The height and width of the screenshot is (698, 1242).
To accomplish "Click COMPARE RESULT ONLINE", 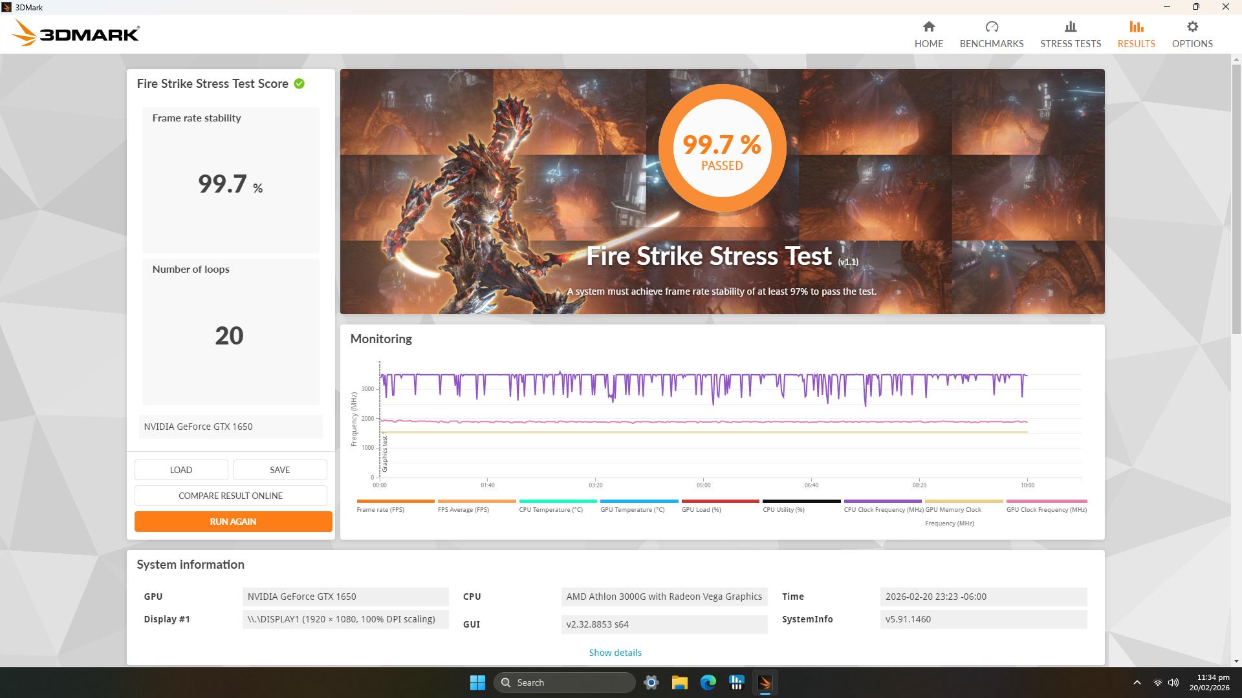I will (x=231, y=496).
